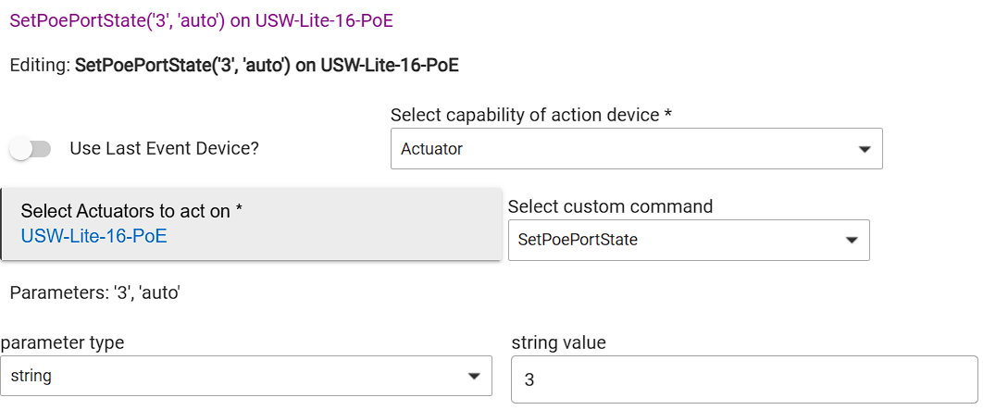Click the 'parameter type' label
Image resolution: width=983 pixels, height=410 pixels.
tap(62, 342)
